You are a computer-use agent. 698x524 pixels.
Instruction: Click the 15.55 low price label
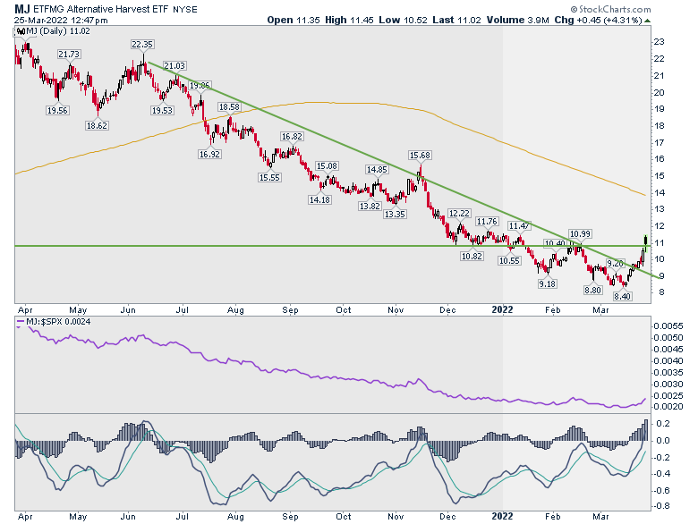click(269, 177)
